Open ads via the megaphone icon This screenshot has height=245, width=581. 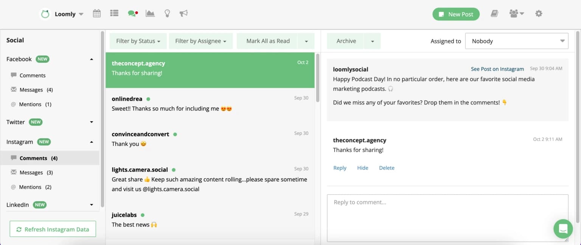point(183,13)
